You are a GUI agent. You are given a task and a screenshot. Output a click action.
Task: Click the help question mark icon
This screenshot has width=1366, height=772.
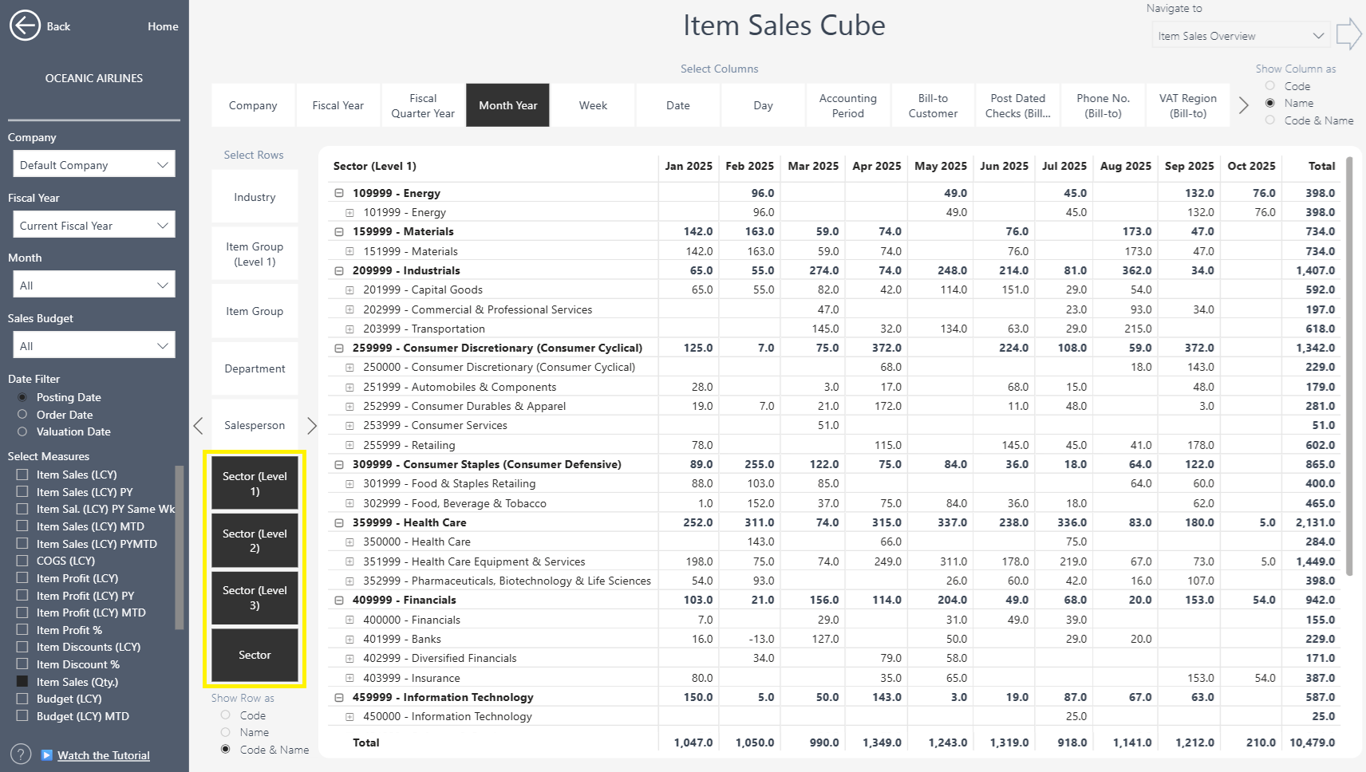pyautogui.click(x=21, y=754)
